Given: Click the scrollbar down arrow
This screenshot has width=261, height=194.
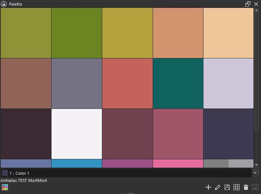Looking at the screenshot, I should tap(256, 165).
